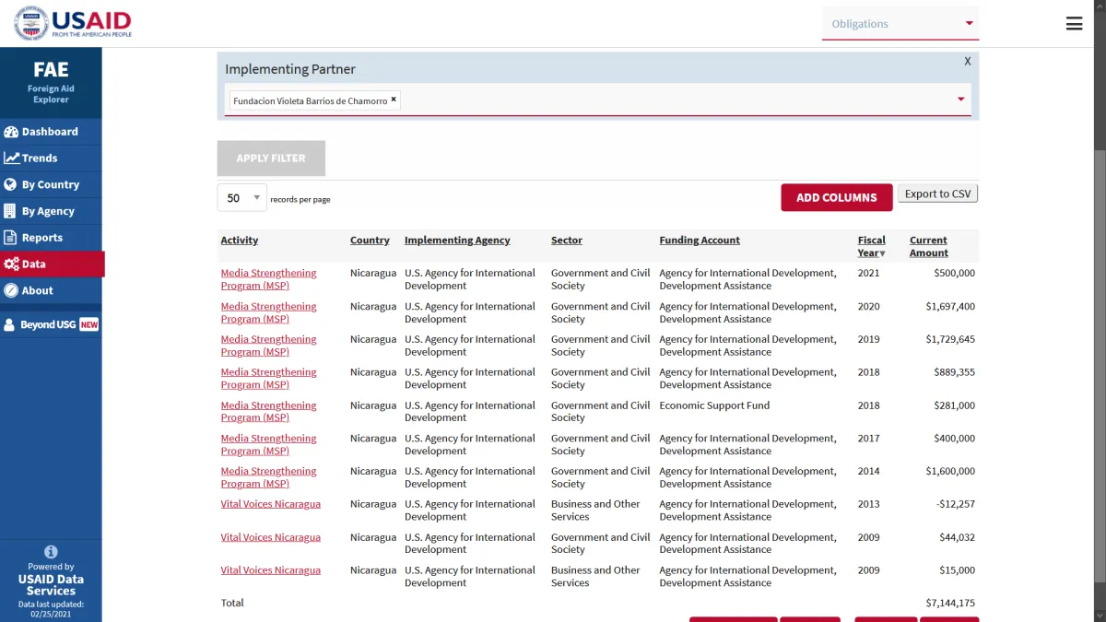The image size is (1106, 622).
Task: Sort by Fiscal Year column
Action: [872, 246]
